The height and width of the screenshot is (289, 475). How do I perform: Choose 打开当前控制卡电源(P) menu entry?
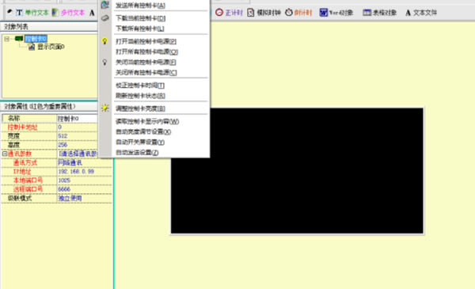click(x=146, y=41)
